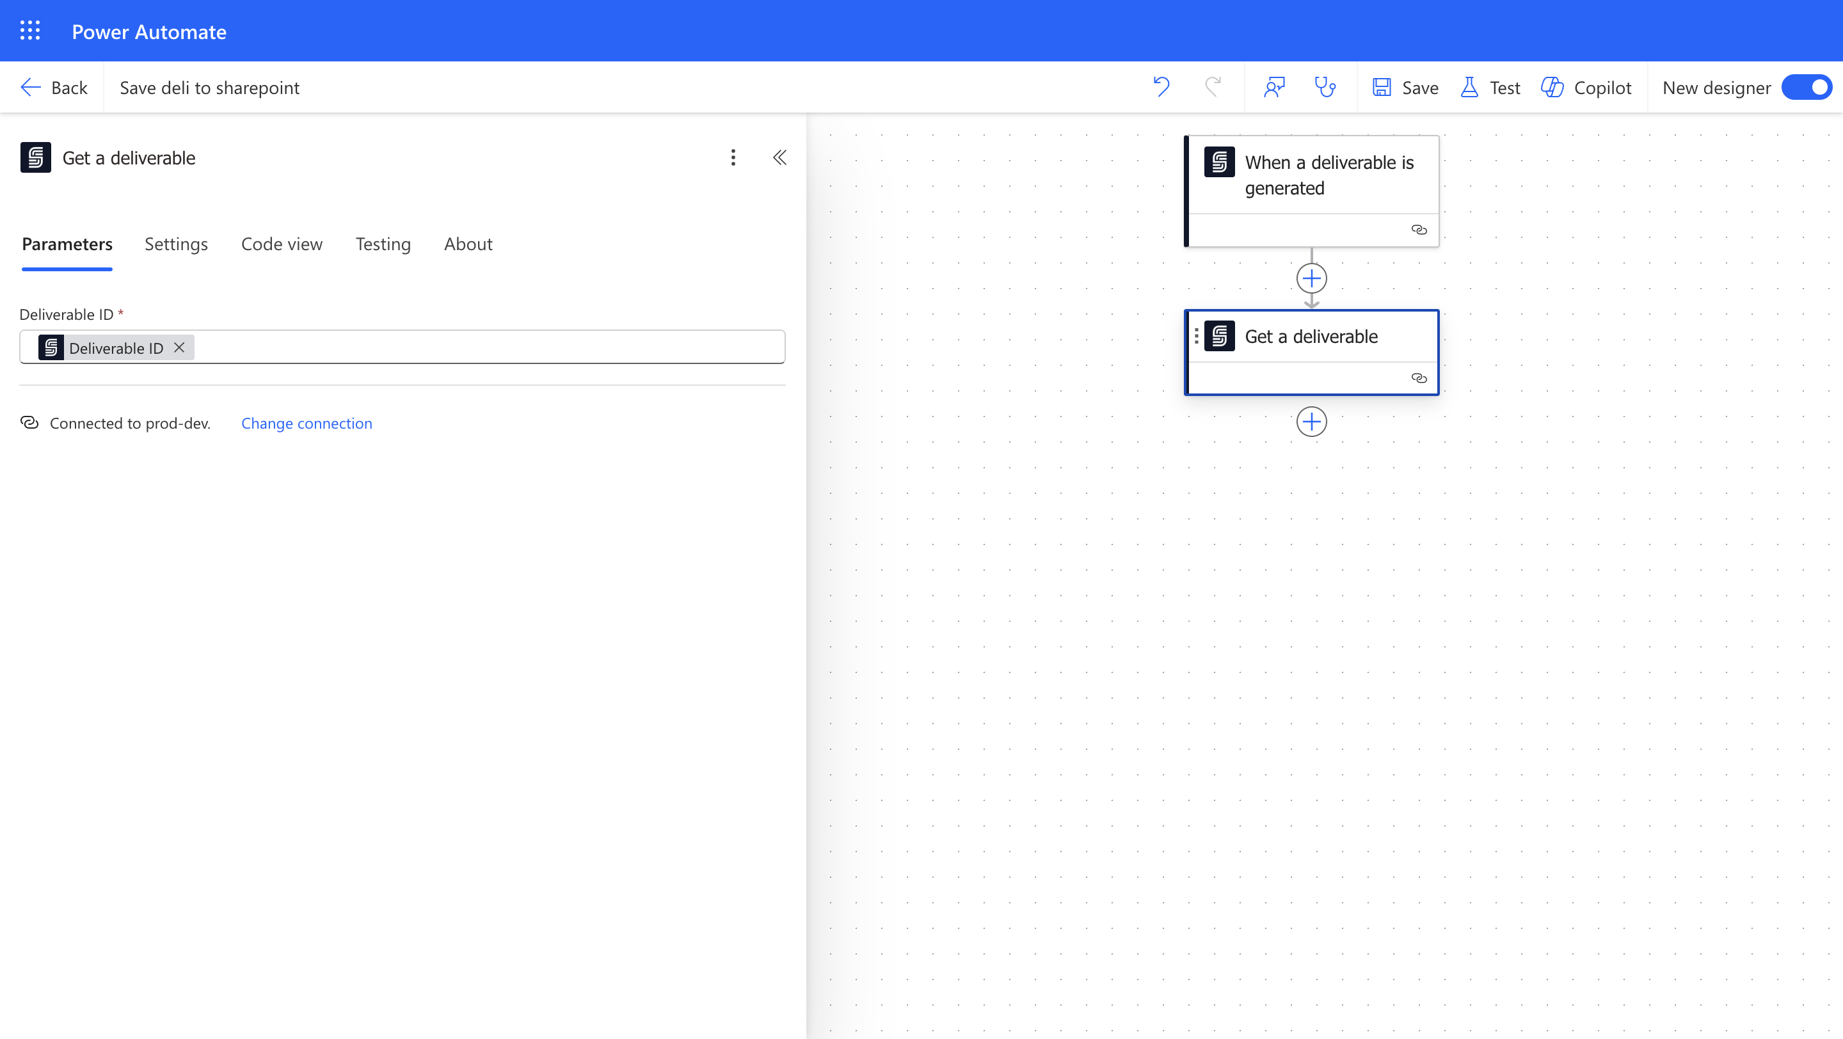Image resolution: width=1843 pixels, height=1039 pixels.
Task: Click the Undo arrow icon
Action: [x=1161, y=87]
